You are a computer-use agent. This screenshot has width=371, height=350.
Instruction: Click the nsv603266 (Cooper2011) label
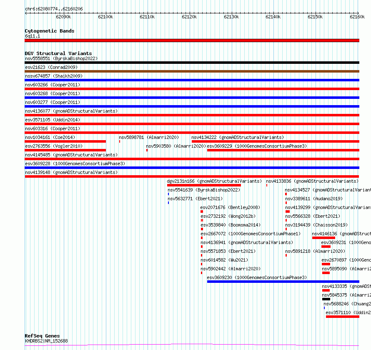coord(53,85)
